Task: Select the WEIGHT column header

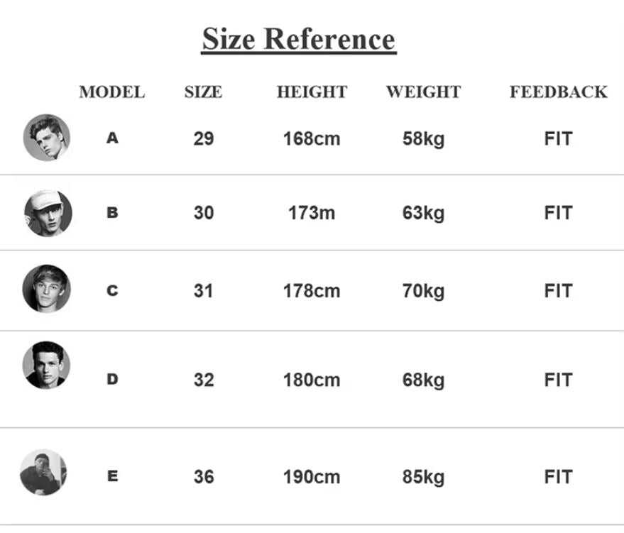Action: 423,92
